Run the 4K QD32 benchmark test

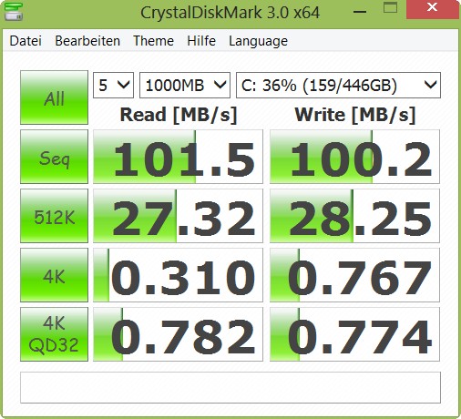pyautogui.click(x=54, y=334)
